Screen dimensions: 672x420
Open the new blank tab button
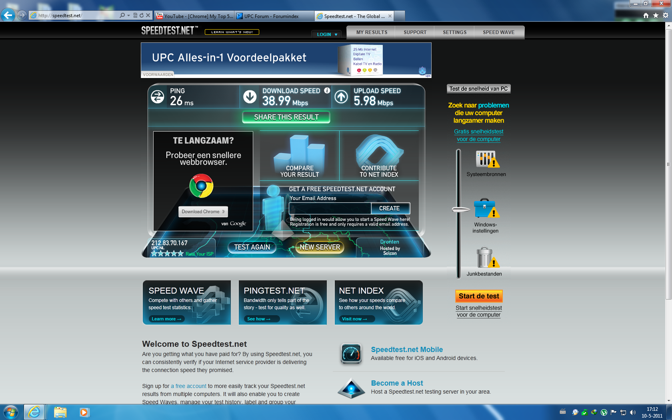coord(400,16)
